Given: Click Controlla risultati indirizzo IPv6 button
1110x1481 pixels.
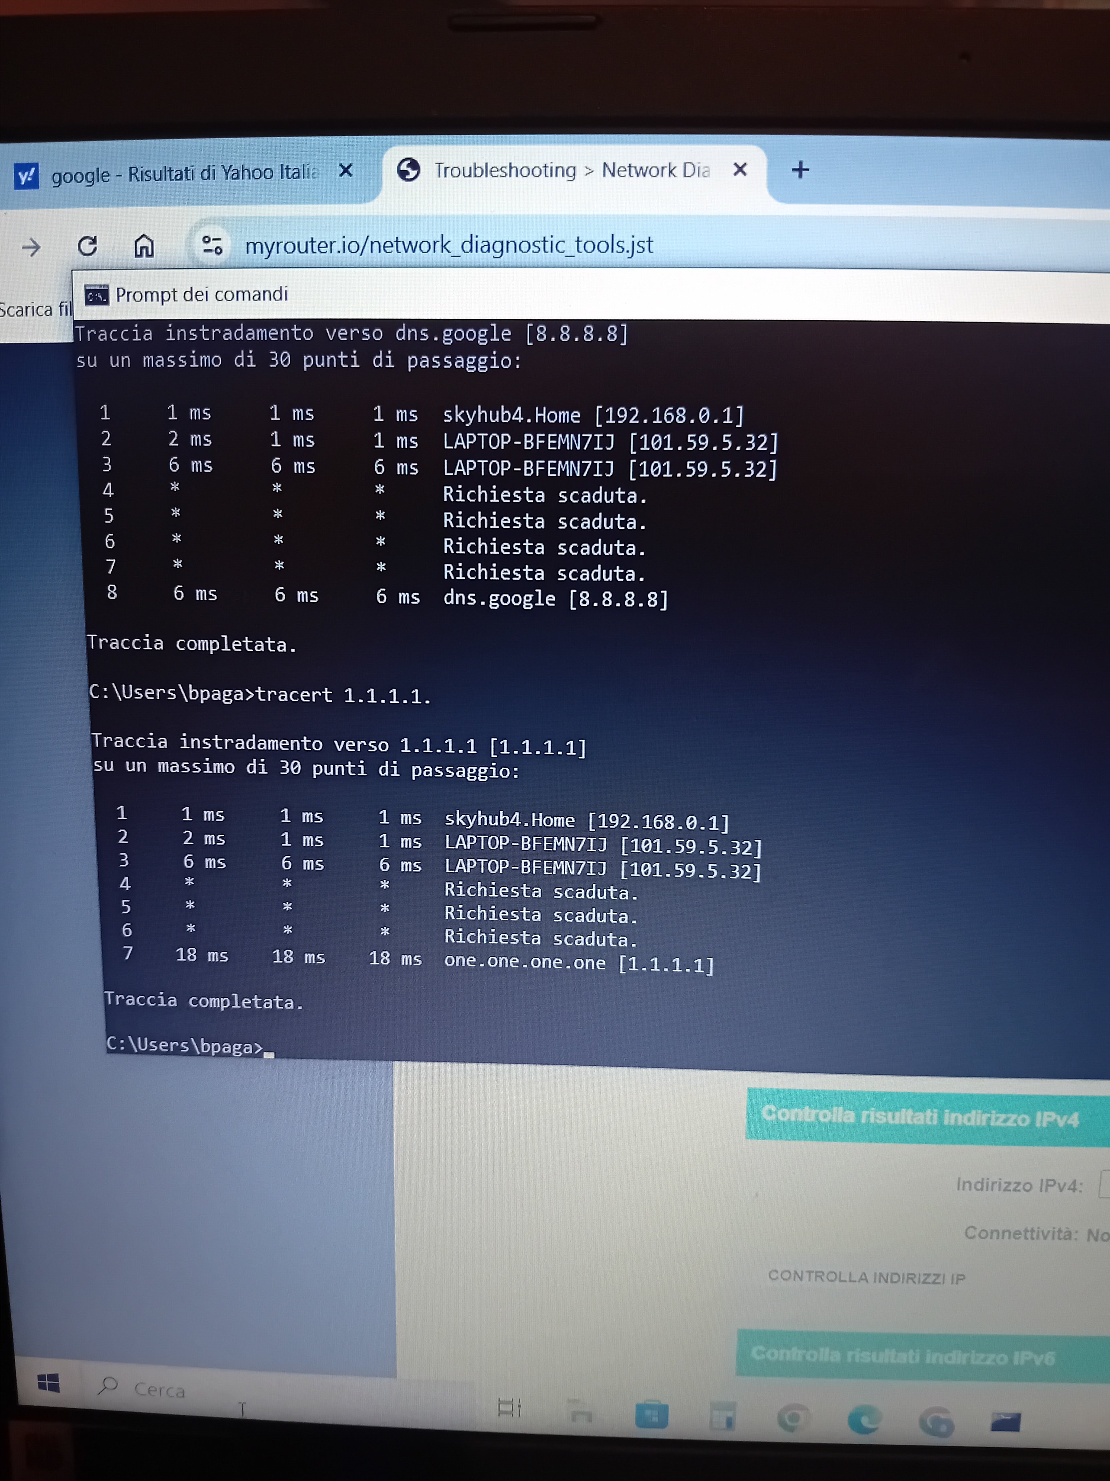Looking at the screenshot, I should (x=923, y=1356).
